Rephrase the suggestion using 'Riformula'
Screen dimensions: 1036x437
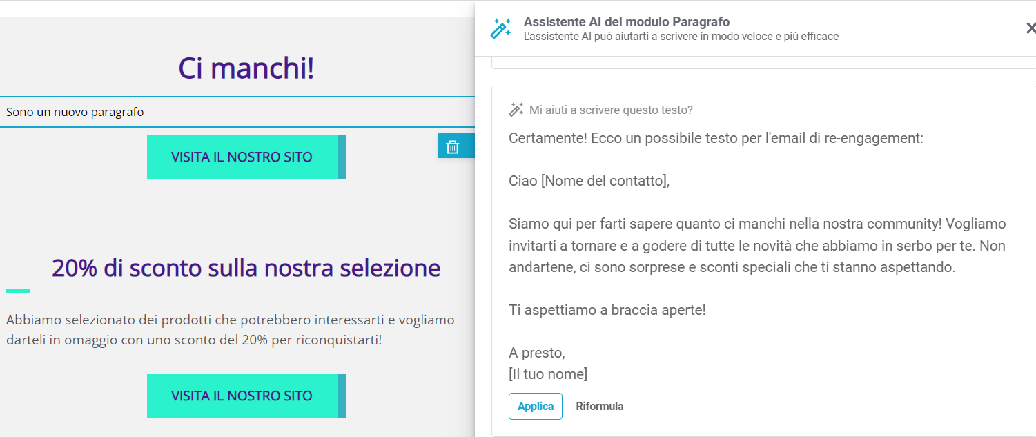tap(599, 406)
